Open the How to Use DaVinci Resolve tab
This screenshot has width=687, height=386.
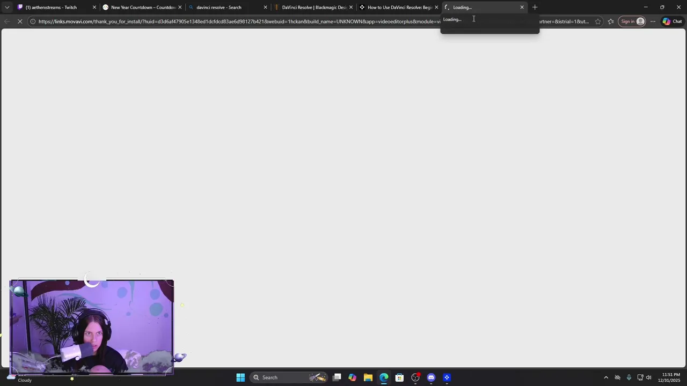click(399, 8)
